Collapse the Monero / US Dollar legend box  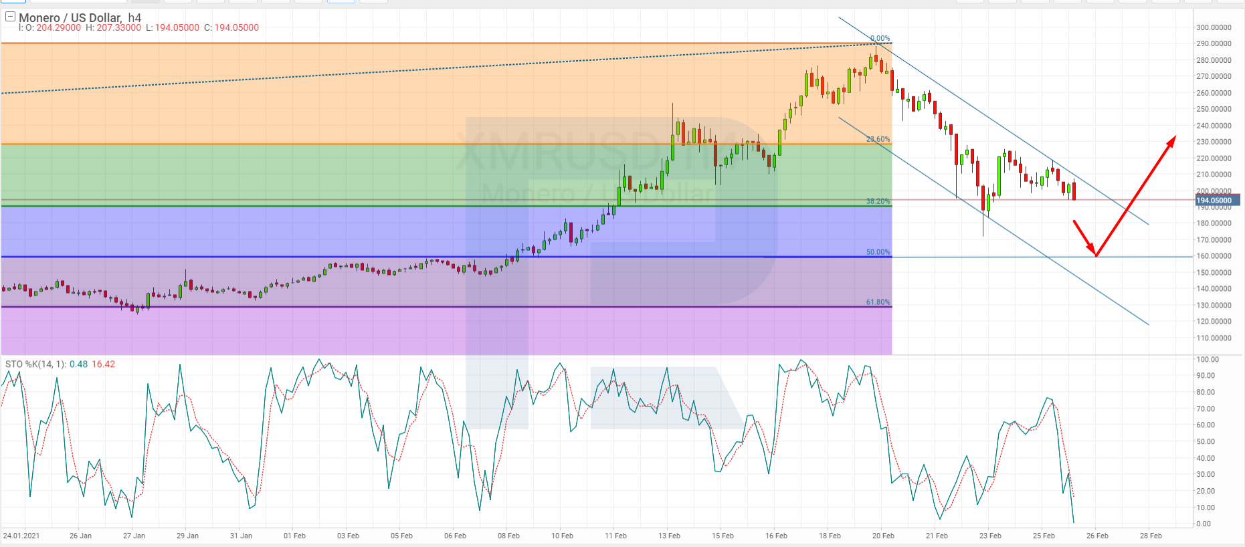click(10, 17)
